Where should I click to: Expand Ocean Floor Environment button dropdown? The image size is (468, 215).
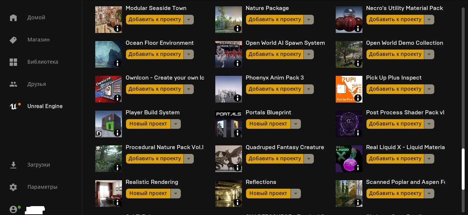pyautogui.click(x=189, y=54)
